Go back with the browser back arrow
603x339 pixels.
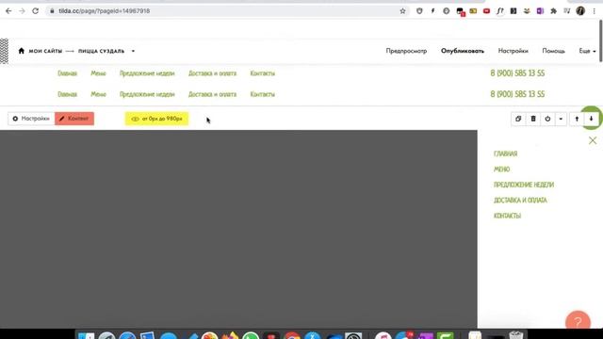8,11
